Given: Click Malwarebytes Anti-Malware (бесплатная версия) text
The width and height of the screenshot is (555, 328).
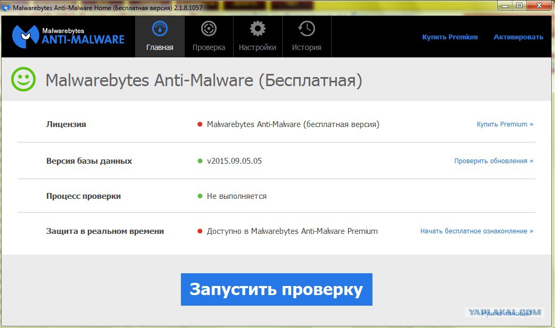Looking at the screenshot, I should coord(293,124).
